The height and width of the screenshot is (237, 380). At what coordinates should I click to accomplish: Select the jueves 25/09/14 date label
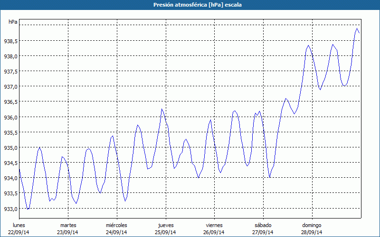click(165, 228)
